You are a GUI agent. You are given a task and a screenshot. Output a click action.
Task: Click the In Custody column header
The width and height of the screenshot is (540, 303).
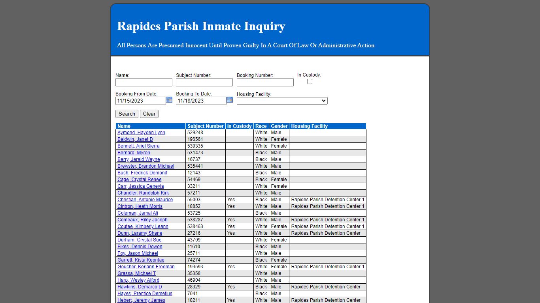point(240,126)
